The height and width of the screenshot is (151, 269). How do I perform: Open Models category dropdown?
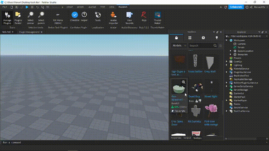tap(179, 46)
